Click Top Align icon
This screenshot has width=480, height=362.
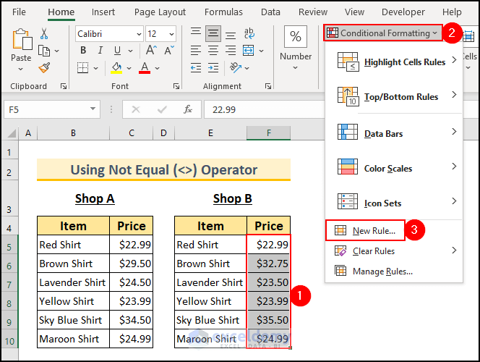pos(196,33)
